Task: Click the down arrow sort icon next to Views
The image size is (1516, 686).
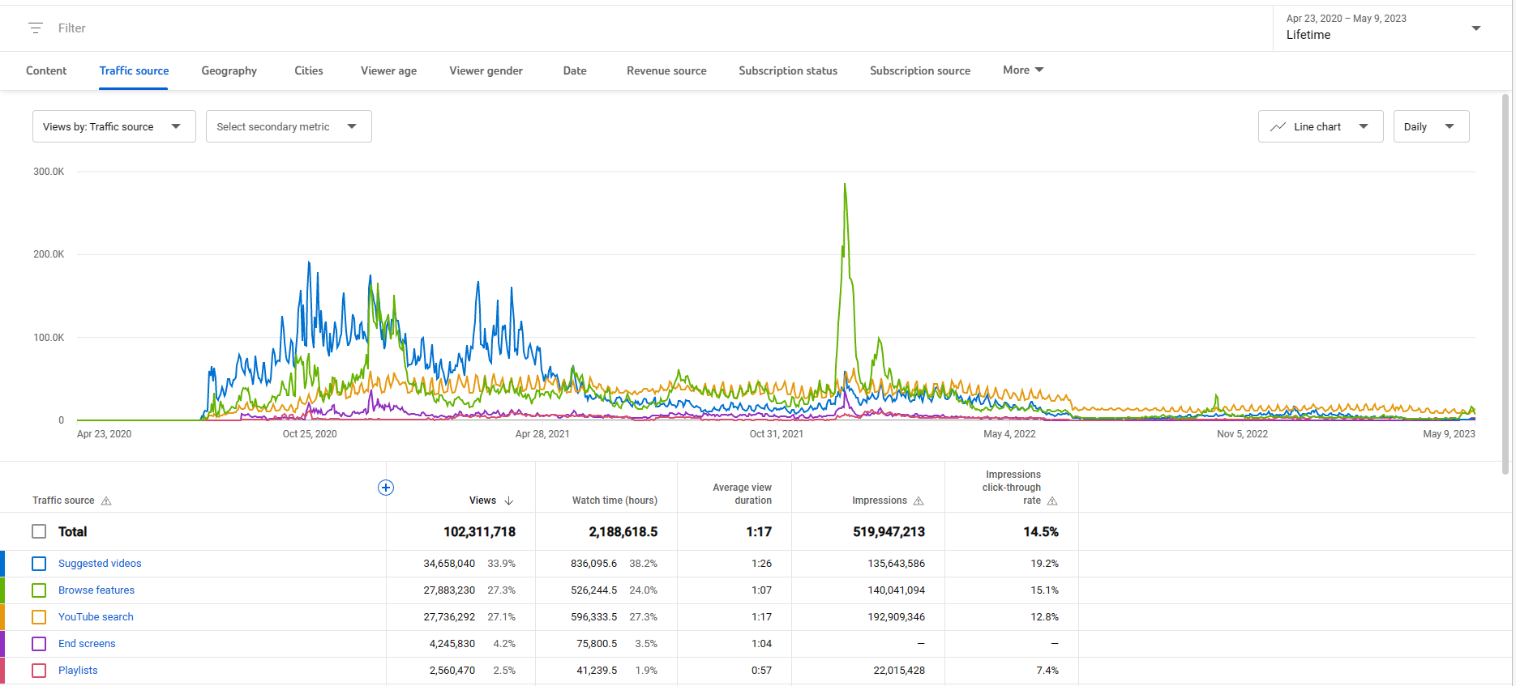Action: (509, 501)
